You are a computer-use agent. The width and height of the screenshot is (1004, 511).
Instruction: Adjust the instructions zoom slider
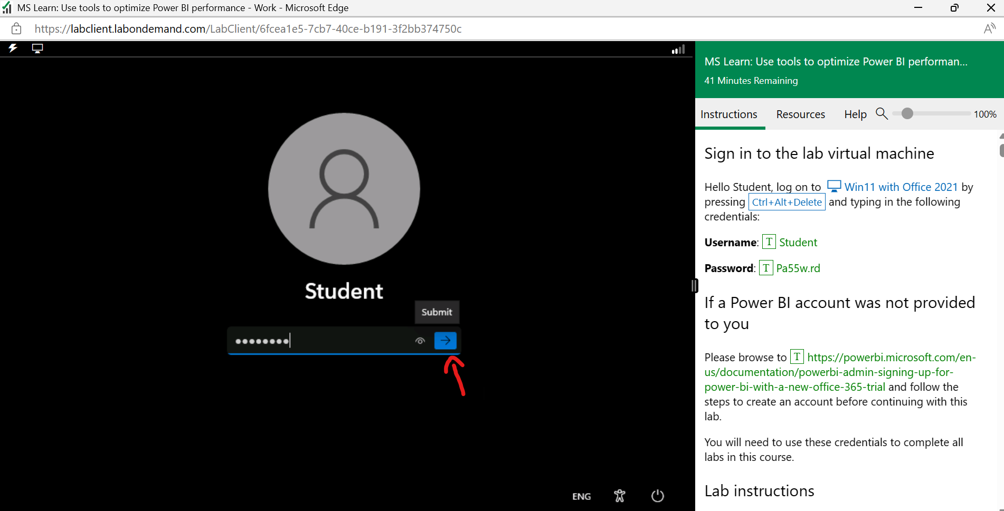pyautogui.click(x=907, y=113)
